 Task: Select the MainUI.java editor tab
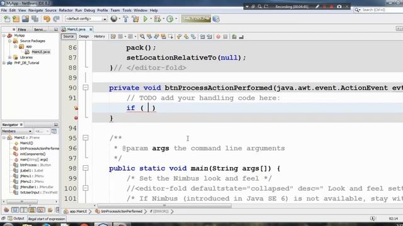(x=76, y=30)
